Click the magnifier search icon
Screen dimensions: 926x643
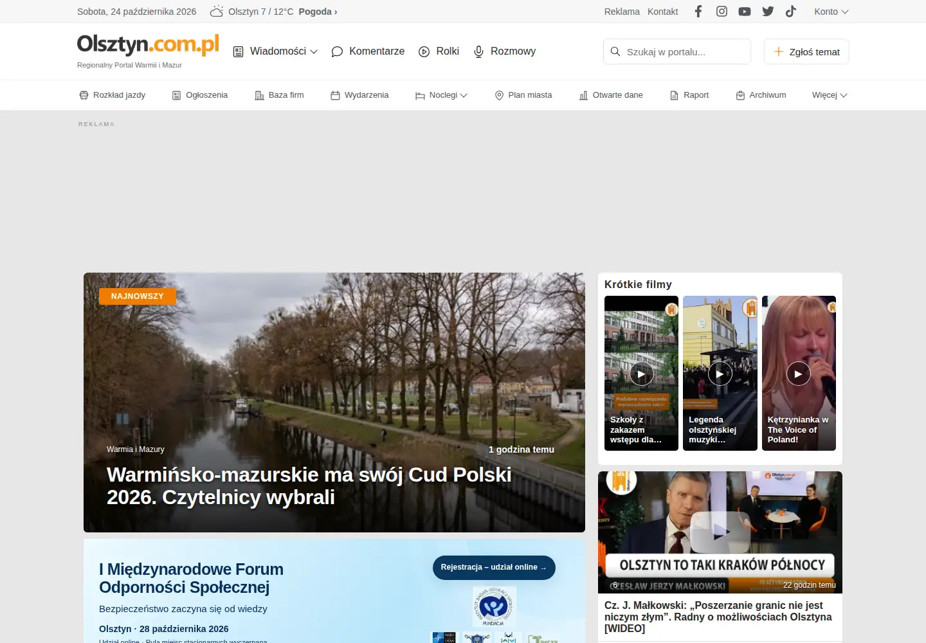pos(615,51)
